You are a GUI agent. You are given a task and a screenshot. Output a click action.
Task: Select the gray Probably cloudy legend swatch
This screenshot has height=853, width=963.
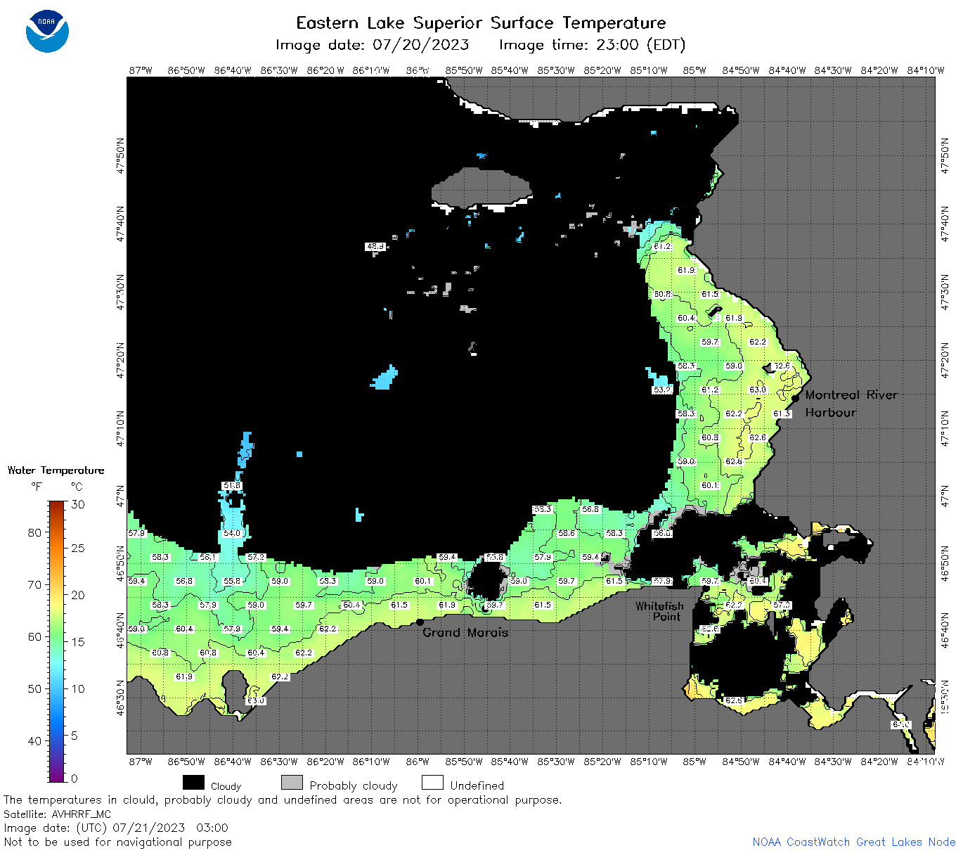tap(292, 783)
